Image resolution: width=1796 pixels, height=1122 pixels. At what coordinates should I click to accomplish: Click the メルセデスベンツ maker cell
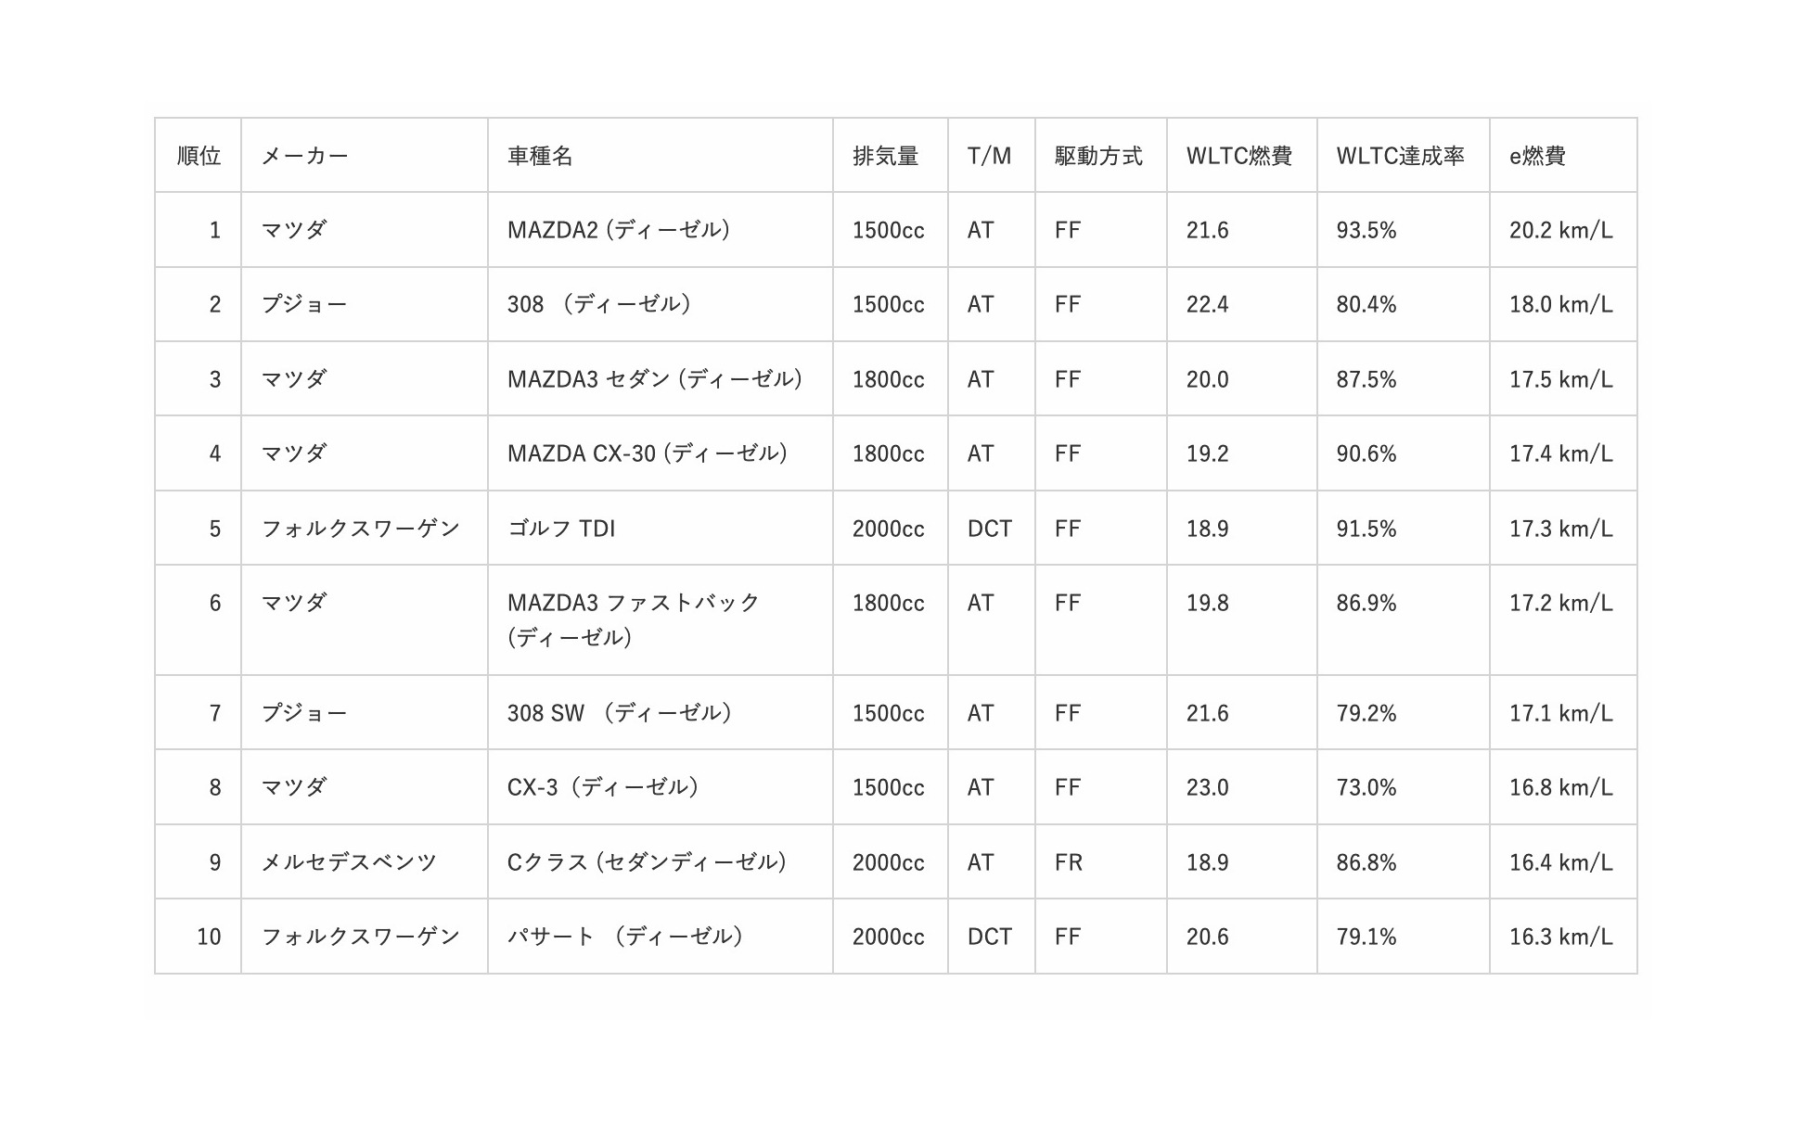point(349,862)
